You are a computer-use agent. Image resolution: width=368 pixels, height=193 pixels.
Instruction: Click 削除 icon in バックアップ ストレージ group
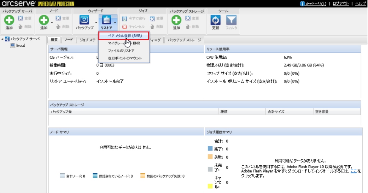click(188, 27)
